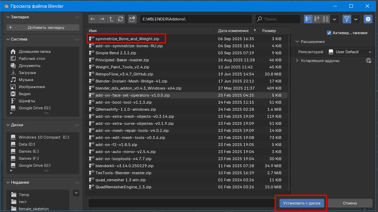Click the globe icon beside Устаревшие аддоны
Screen dimensions: 378x212
click(368, 61)
